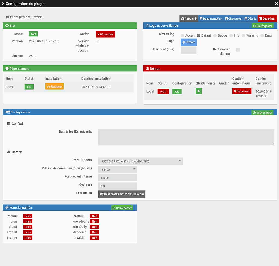Image resolution: width=279 pixels, height=266 pixels.
Task: Select the Debug log level
Action: coord(215,35)
